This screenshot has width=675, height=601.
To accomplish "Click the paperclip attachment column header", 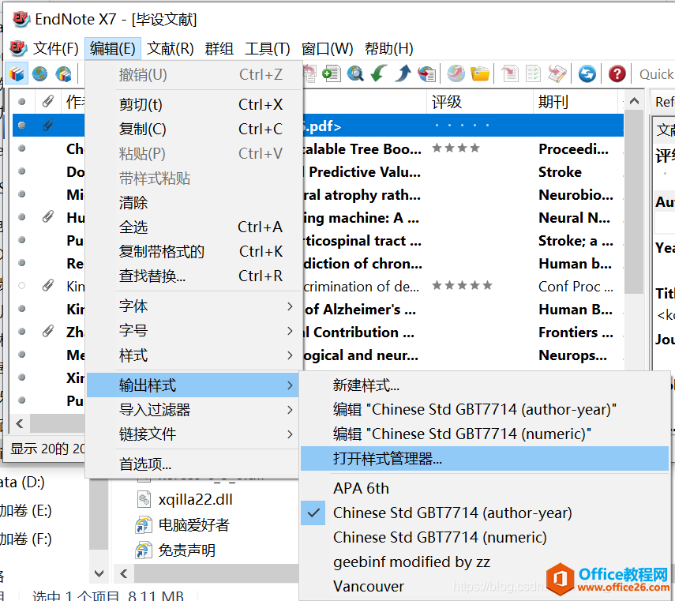I will pos(48,102).
